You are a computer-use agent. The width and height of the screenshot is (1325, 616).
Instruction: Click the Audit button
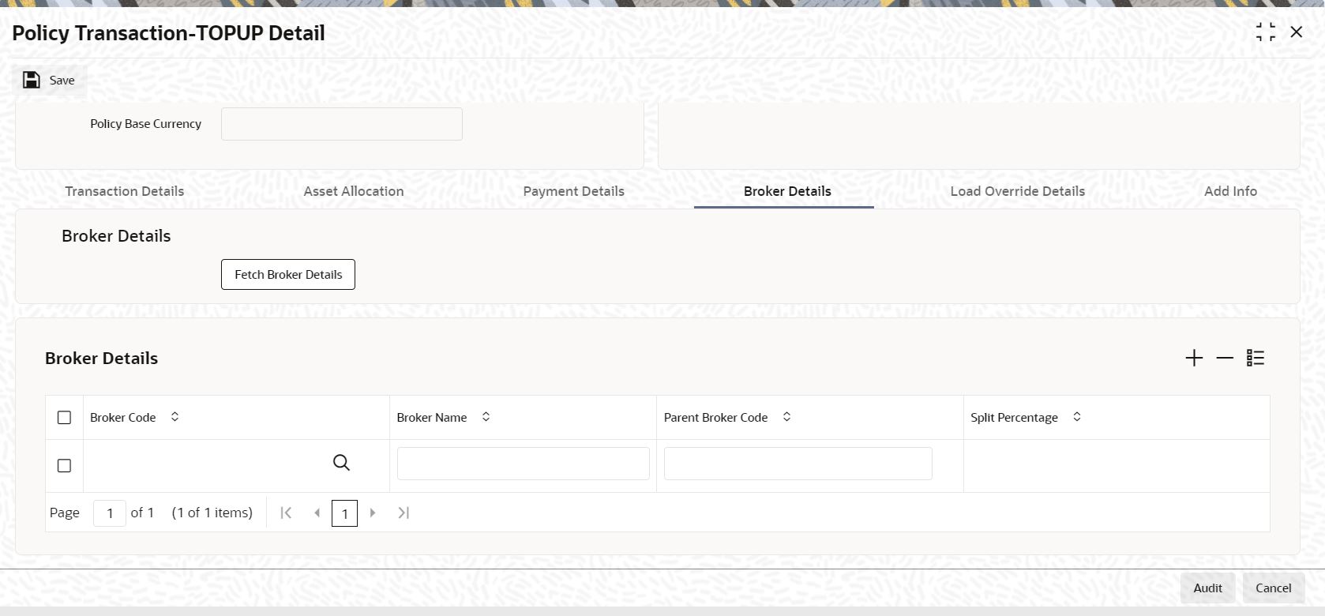(1207, 588)
